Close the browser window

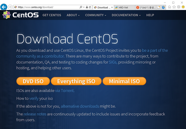point(182,3)
